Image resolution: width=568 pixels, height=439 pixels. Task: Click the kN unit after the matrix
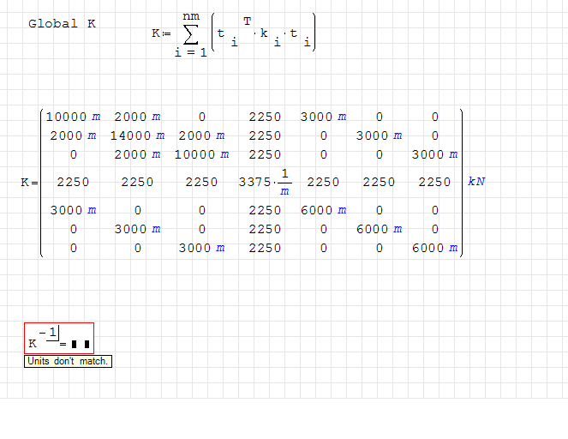[x=476, y=182]
